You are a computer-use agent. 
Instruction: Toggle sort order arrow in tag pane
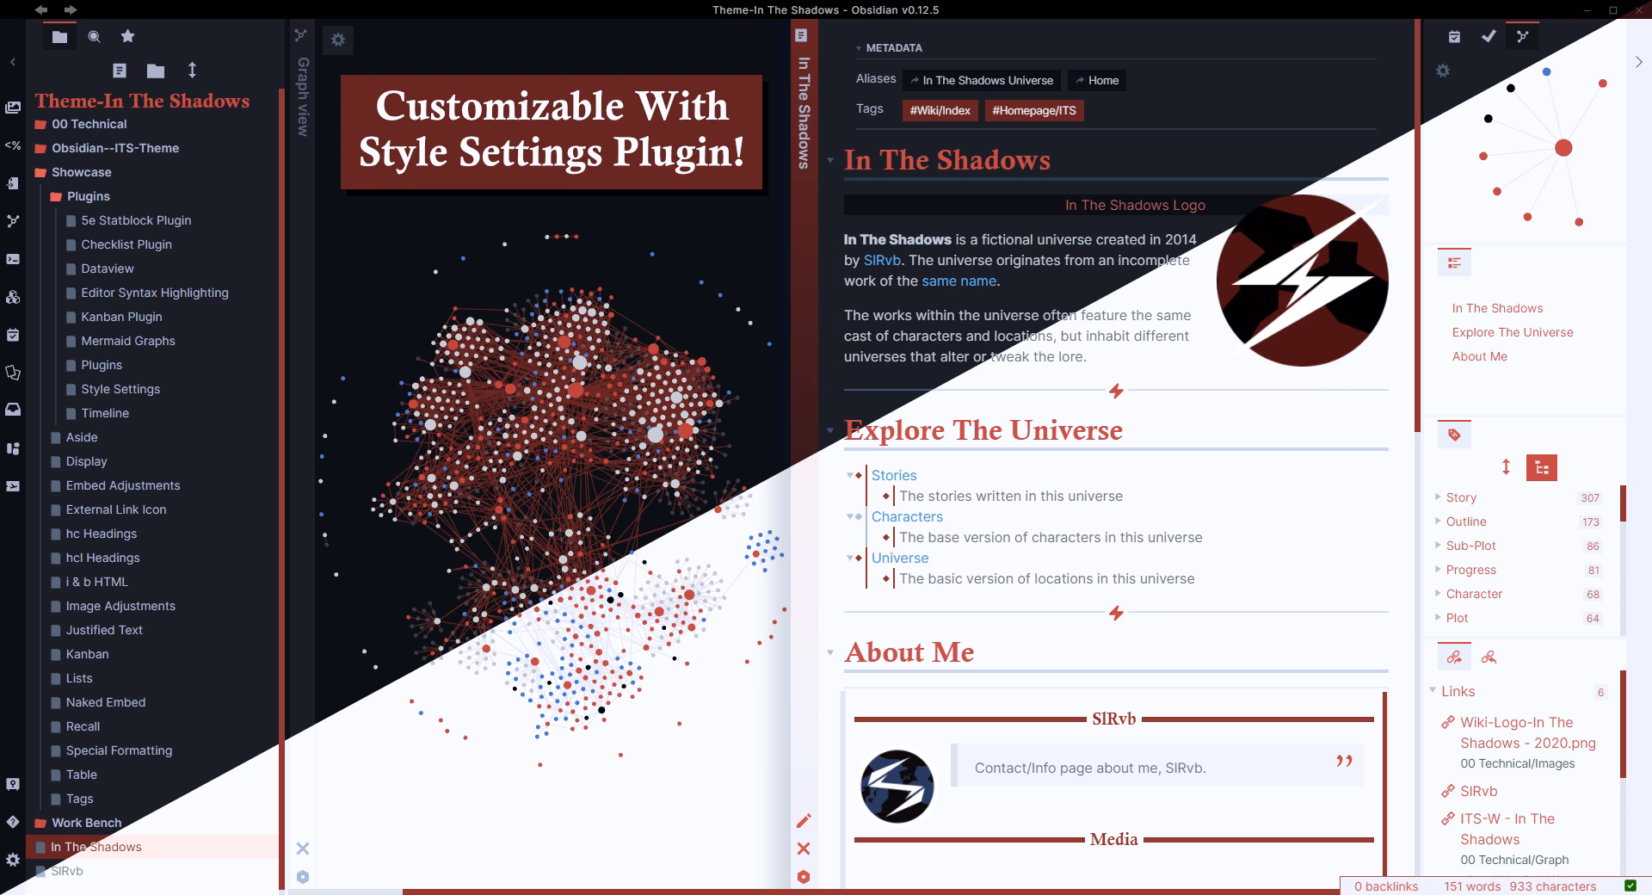coord(1506,467)
